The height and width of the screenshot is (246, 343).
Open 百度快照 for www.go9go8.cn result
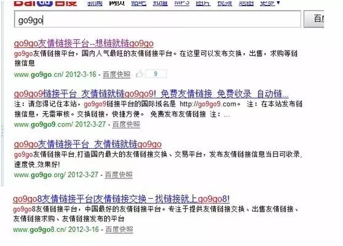tap(119, 229)
